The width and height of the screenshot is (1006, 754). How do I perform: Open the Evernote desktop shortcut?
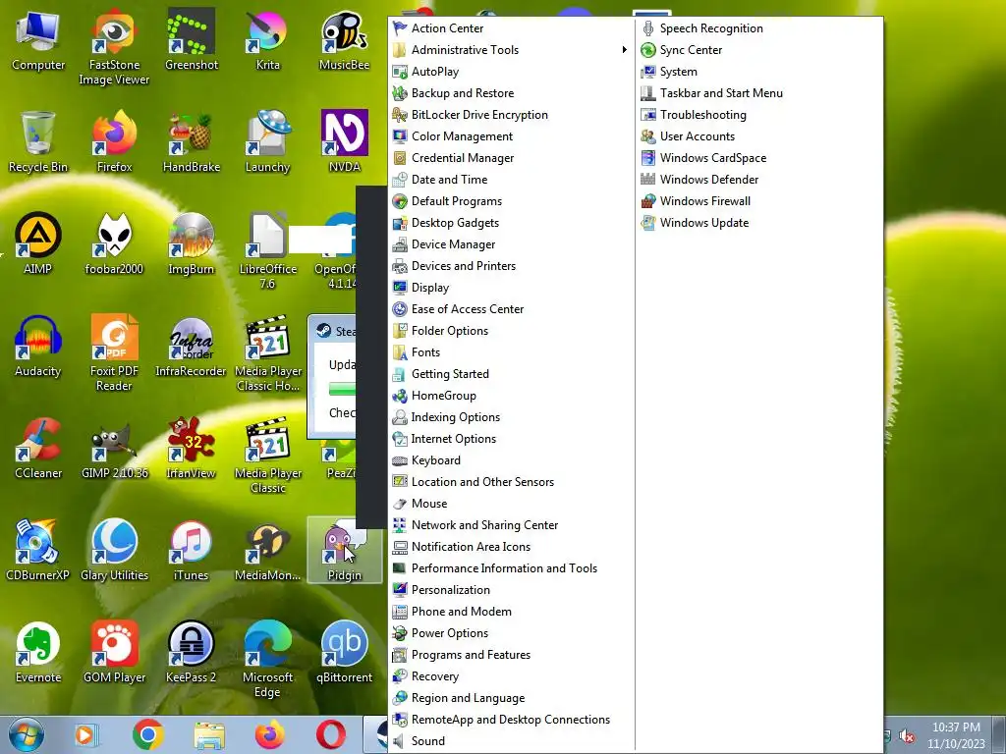click(38, 652)
